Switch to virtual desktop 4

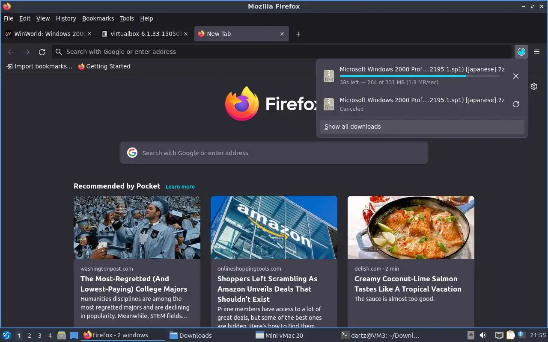50,336
